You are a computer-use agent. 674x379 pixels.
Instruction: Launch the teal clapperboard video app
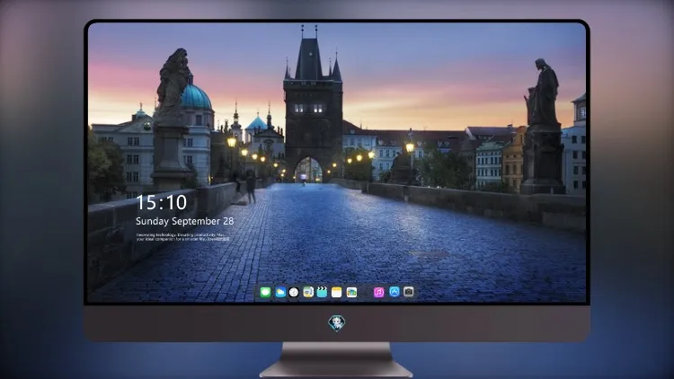322,292
